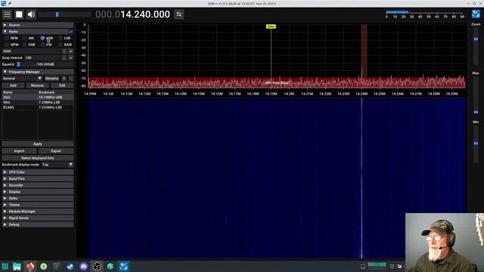Collapse the Radio section
This screenshot has height=272, width=484.
tap(35, 32)
